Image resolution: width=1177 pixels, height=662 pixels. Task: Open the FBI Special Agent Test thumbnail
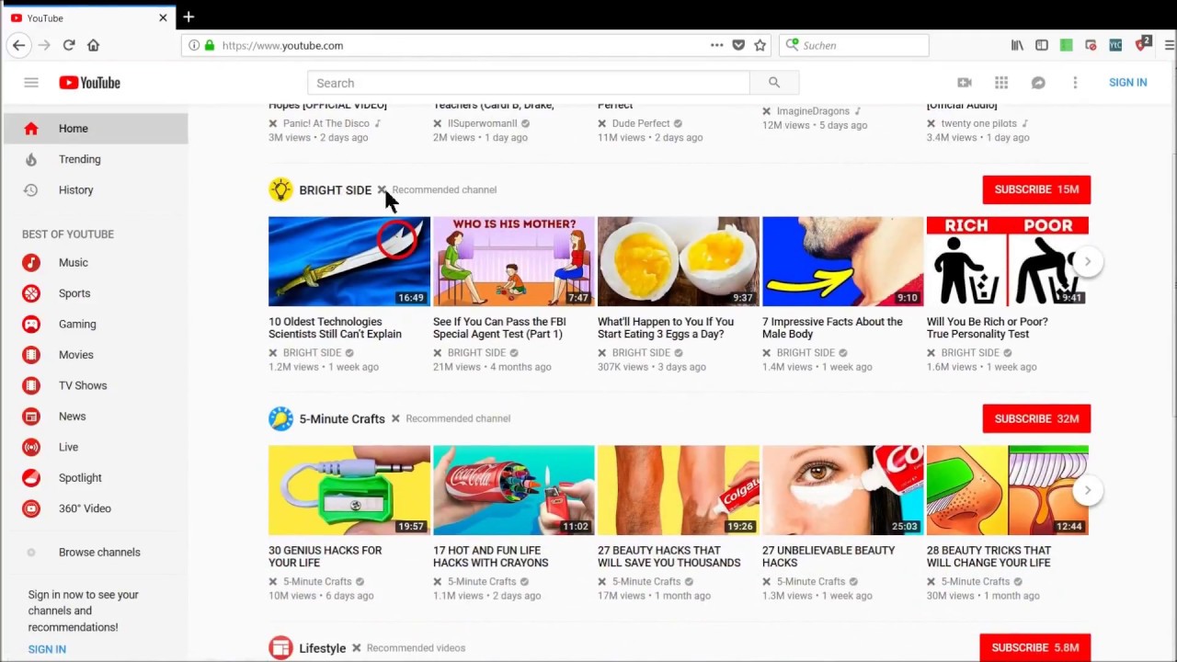click(x=514, y=261)
